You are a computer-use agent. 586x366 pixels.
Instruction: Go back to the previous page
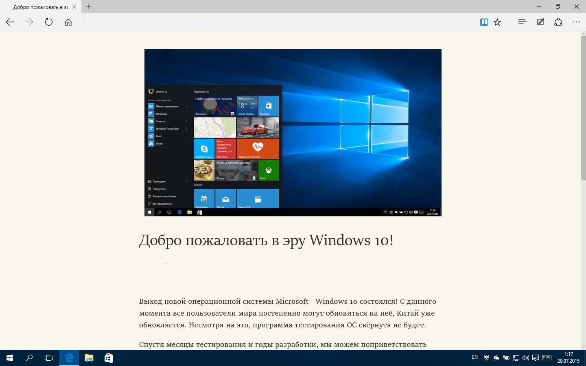point(10,22)
